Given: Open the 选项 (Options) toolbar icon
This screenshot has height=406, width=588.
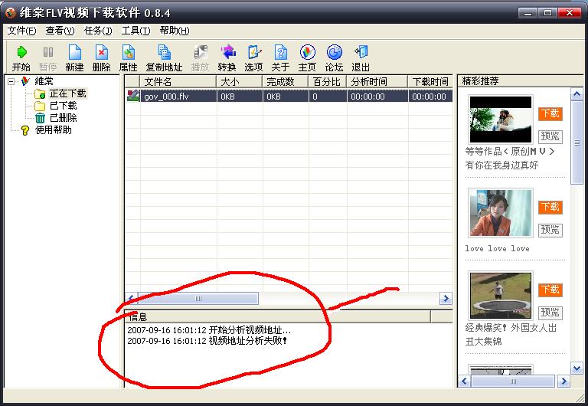Looking at the screenshot, I should tap(254, 52).
